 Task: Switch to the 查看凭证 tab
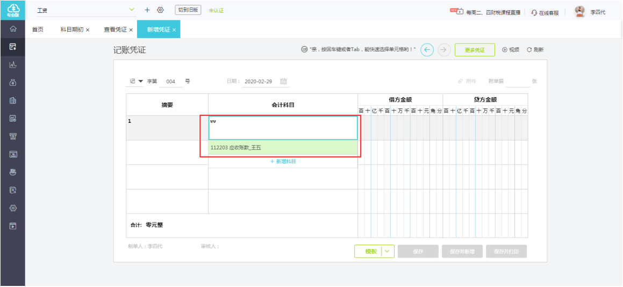coord(115,30)
